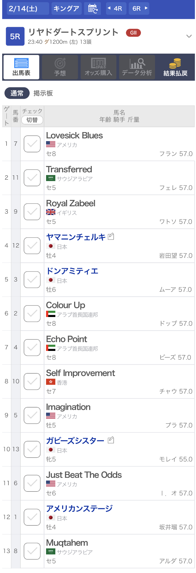Open the キングア racecourse selector

pos(66,8)
